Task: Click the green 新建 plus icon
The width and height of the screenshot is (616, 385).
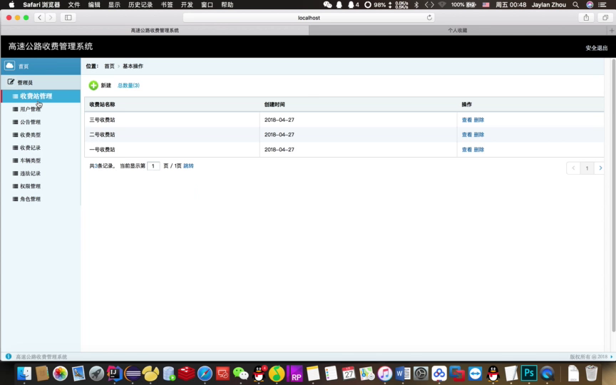Action: tap(93, 86)
